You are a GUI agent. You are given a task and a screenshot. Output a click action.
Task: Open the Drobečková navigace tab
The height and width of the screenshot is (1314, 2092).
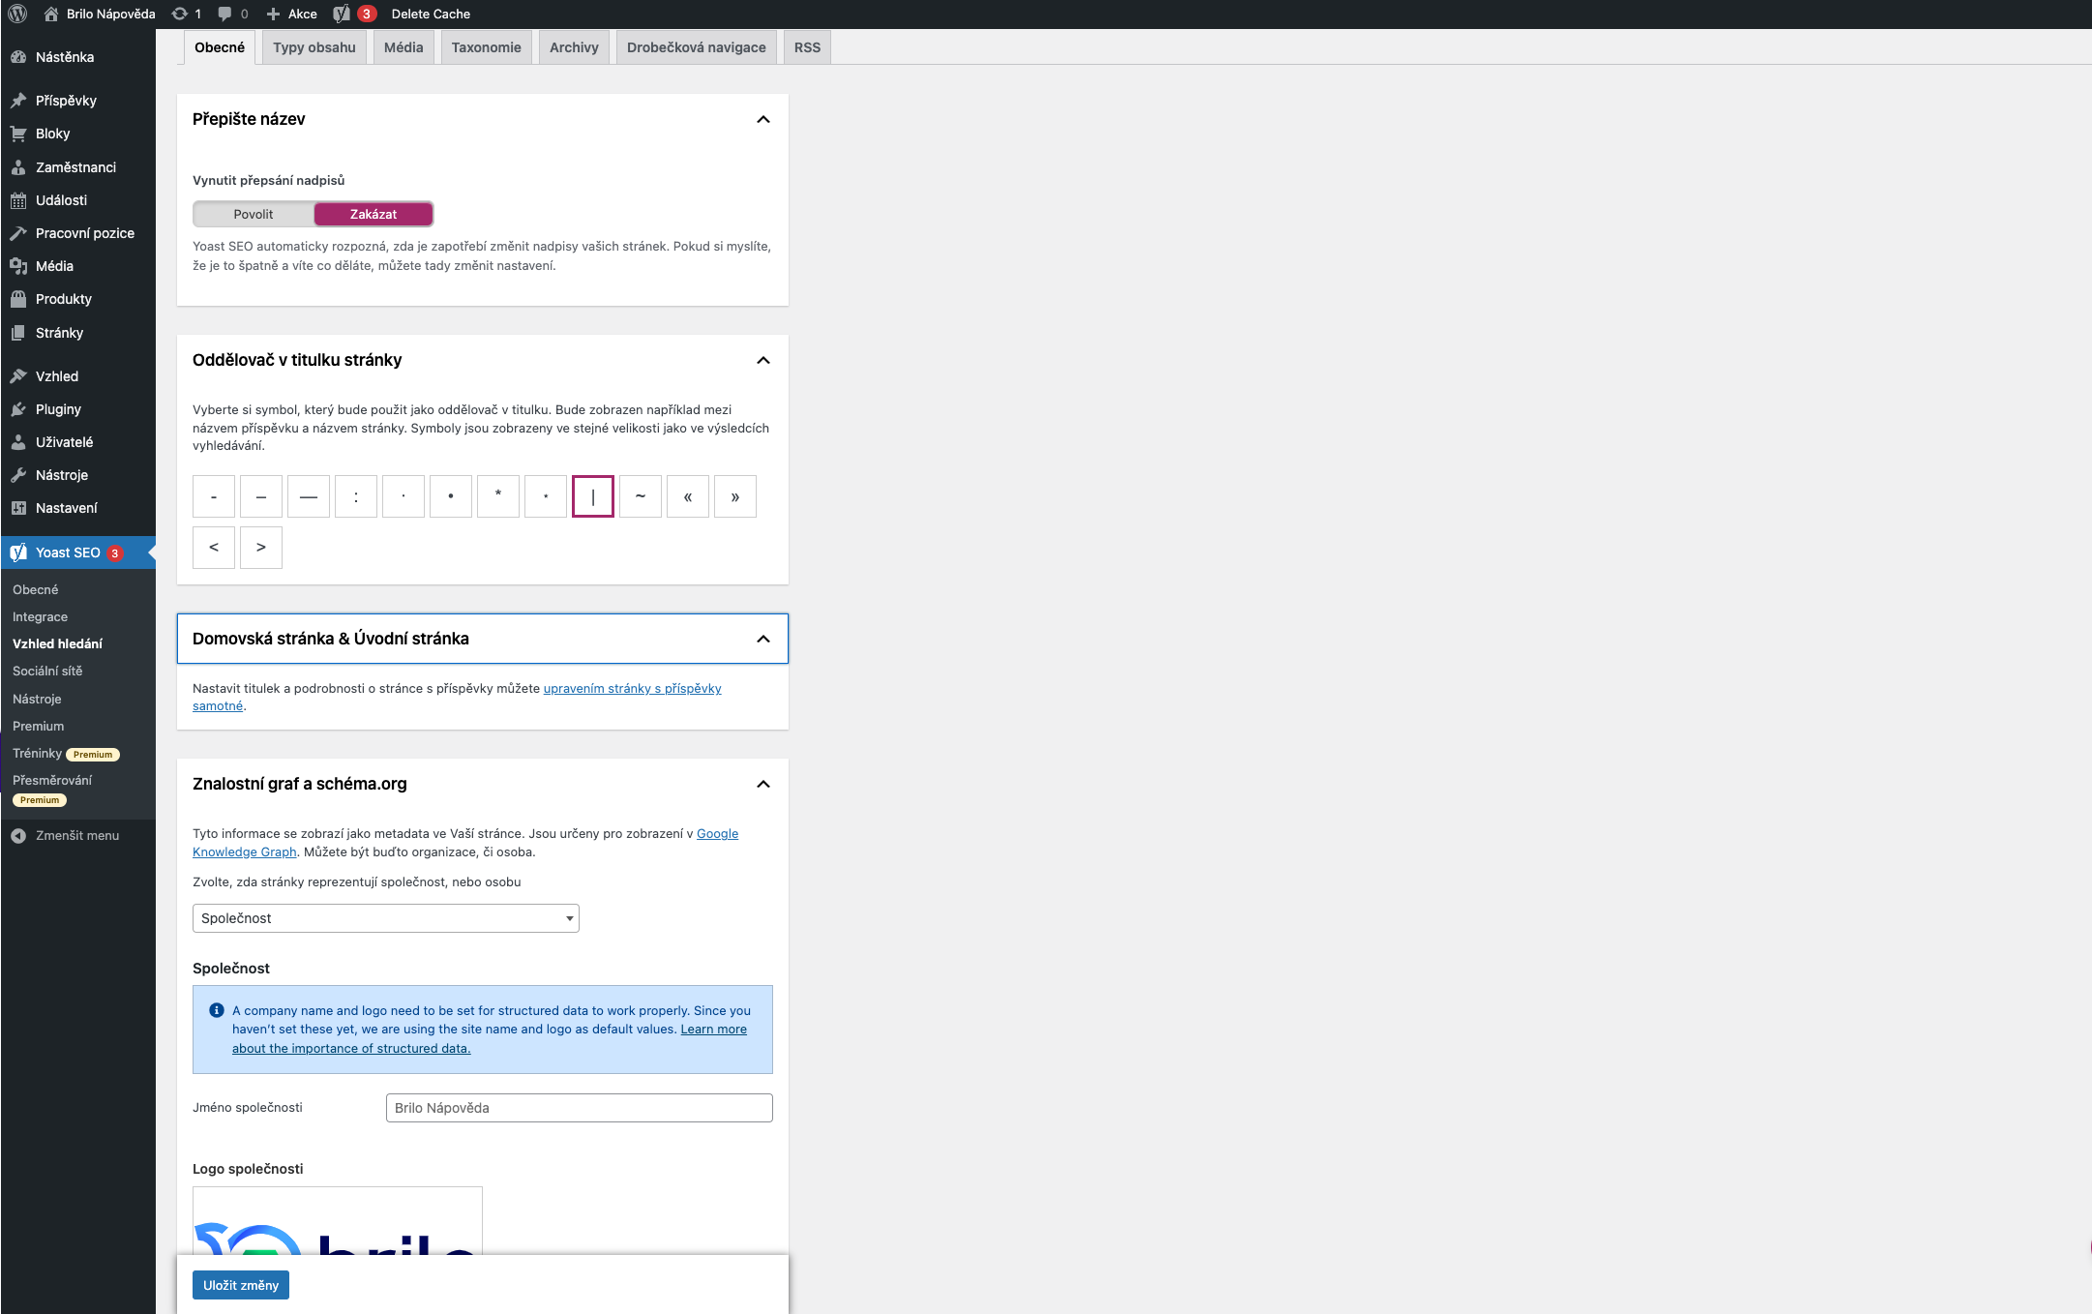coord(696,47)
